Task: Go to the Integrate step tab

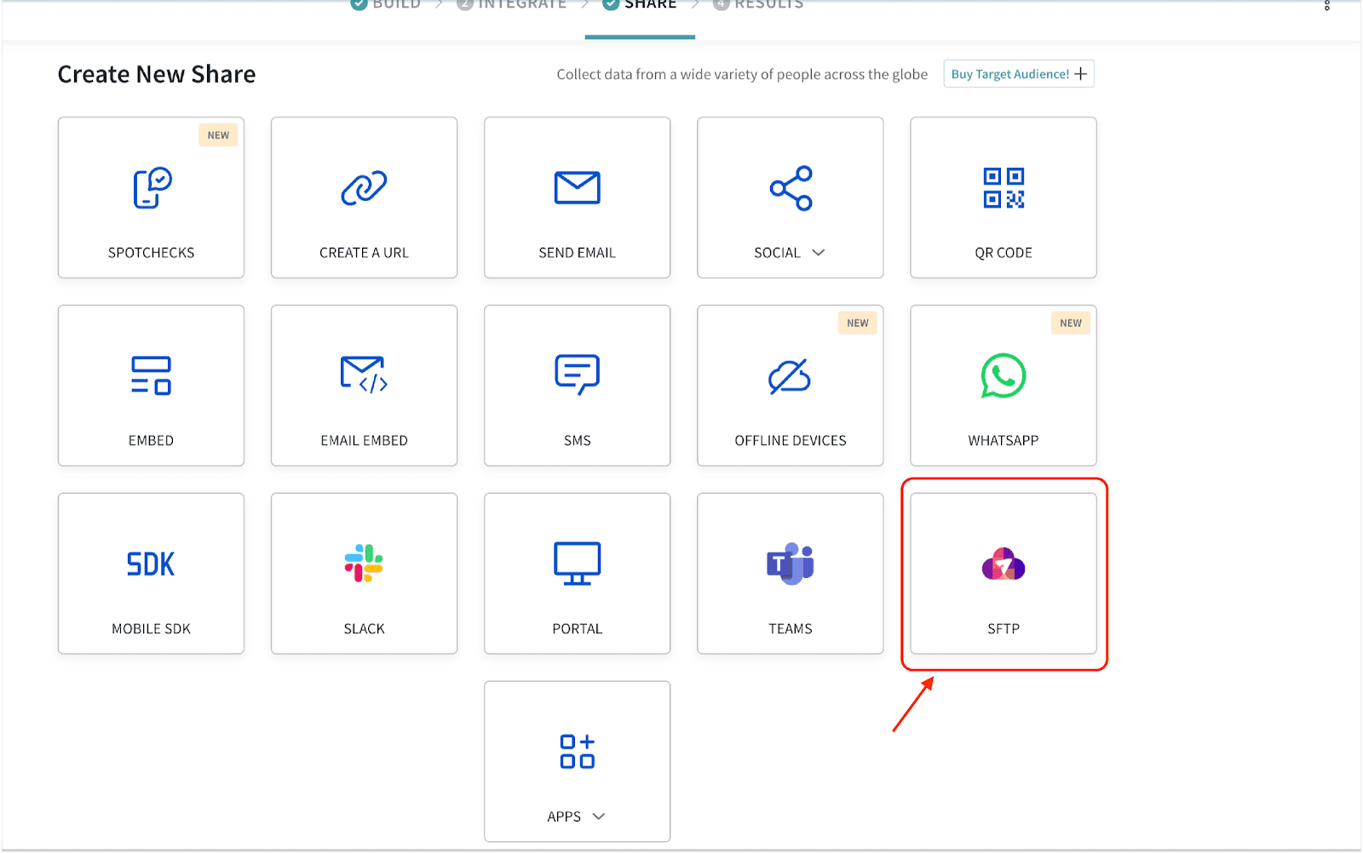Action: (x=512, y=5)
